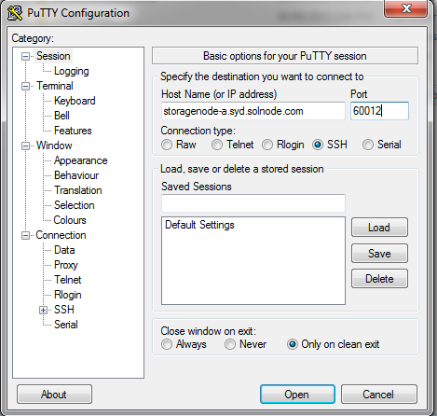Open the Window category

[x=54, y=146]
